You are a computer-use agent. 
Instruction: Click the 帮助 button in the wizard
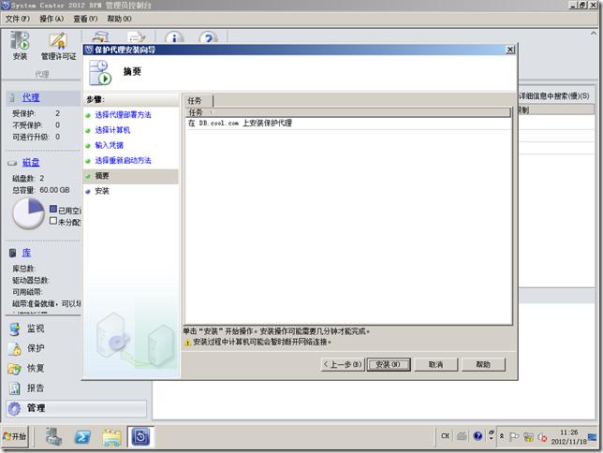483,365
